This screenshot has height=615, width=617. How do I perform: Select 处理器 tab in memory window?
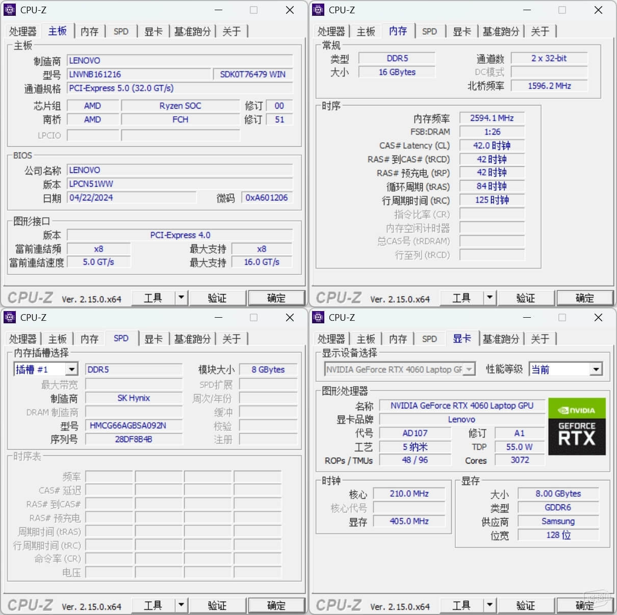[331, 32]
